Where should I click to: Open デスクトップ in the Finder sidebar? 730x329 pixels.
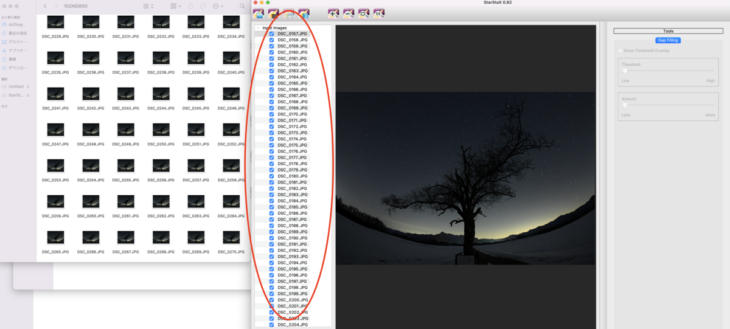(x=15, y=42)
